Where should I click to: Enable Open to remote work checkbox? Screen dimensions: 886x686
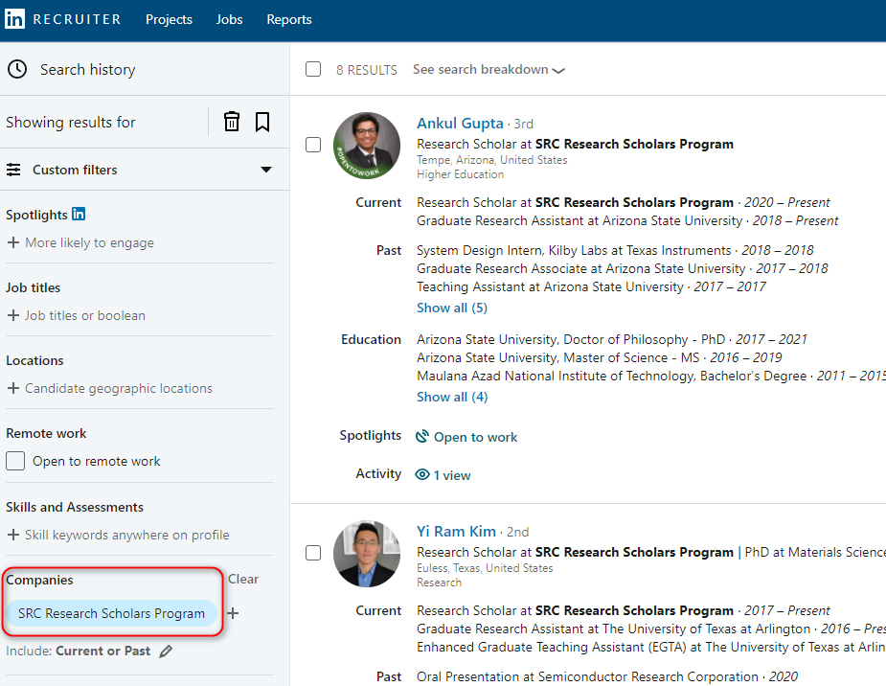click(15, 461)
